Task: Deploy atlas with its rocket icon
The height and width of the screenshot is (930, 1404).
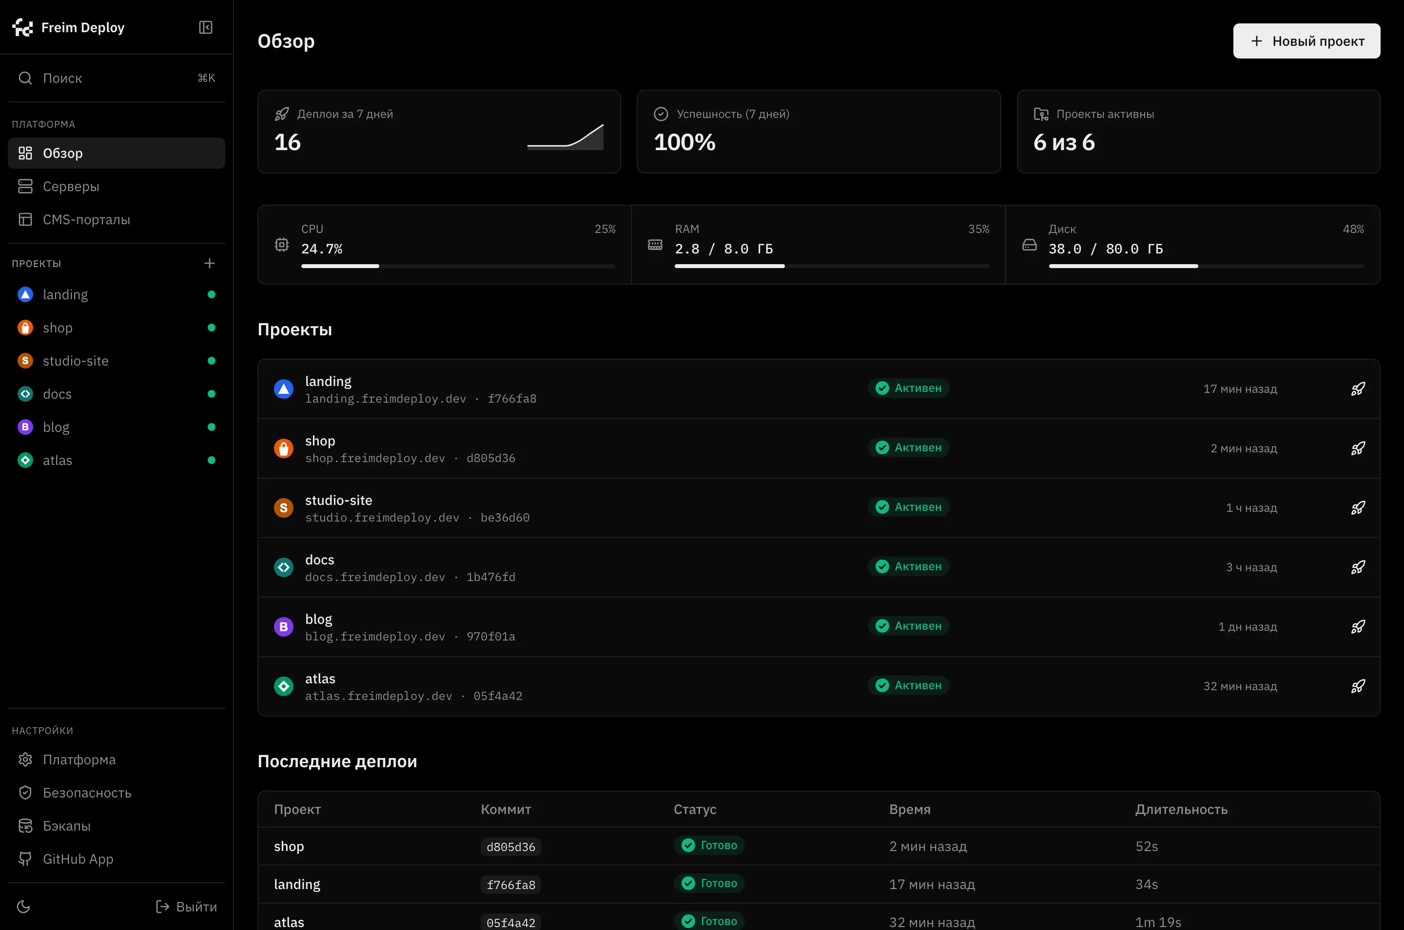Action: pos(1358,686)
